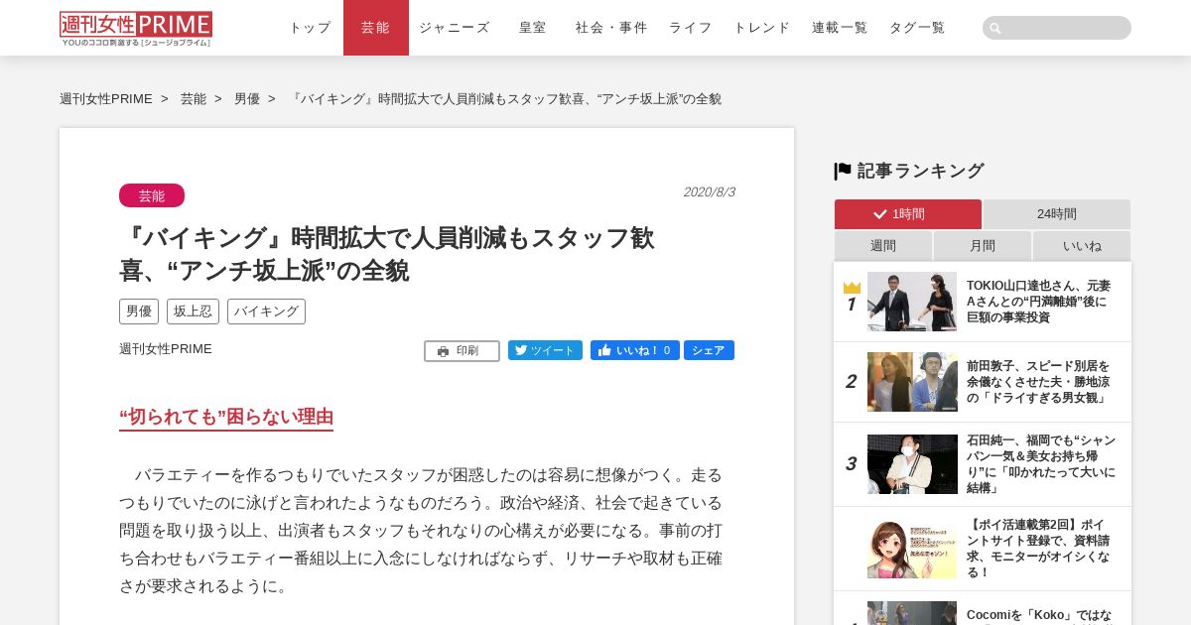Click the pink 芸能 category badge
Image resolution: width=1191 pixels, height=625 pixels.
[152, 195]
